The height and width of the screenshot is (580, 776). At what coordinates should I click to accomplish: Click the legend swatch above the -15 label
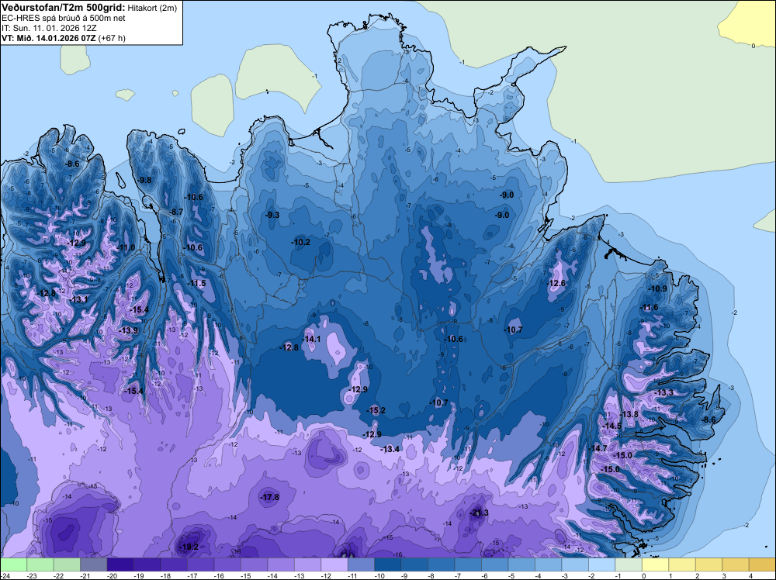254,564
